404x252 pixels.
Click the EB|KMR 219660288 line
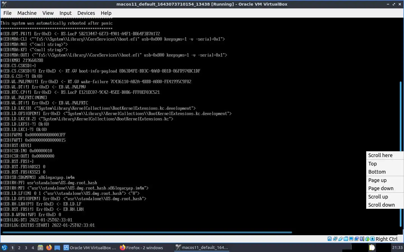pyautogui.click(x=22, y=60)
